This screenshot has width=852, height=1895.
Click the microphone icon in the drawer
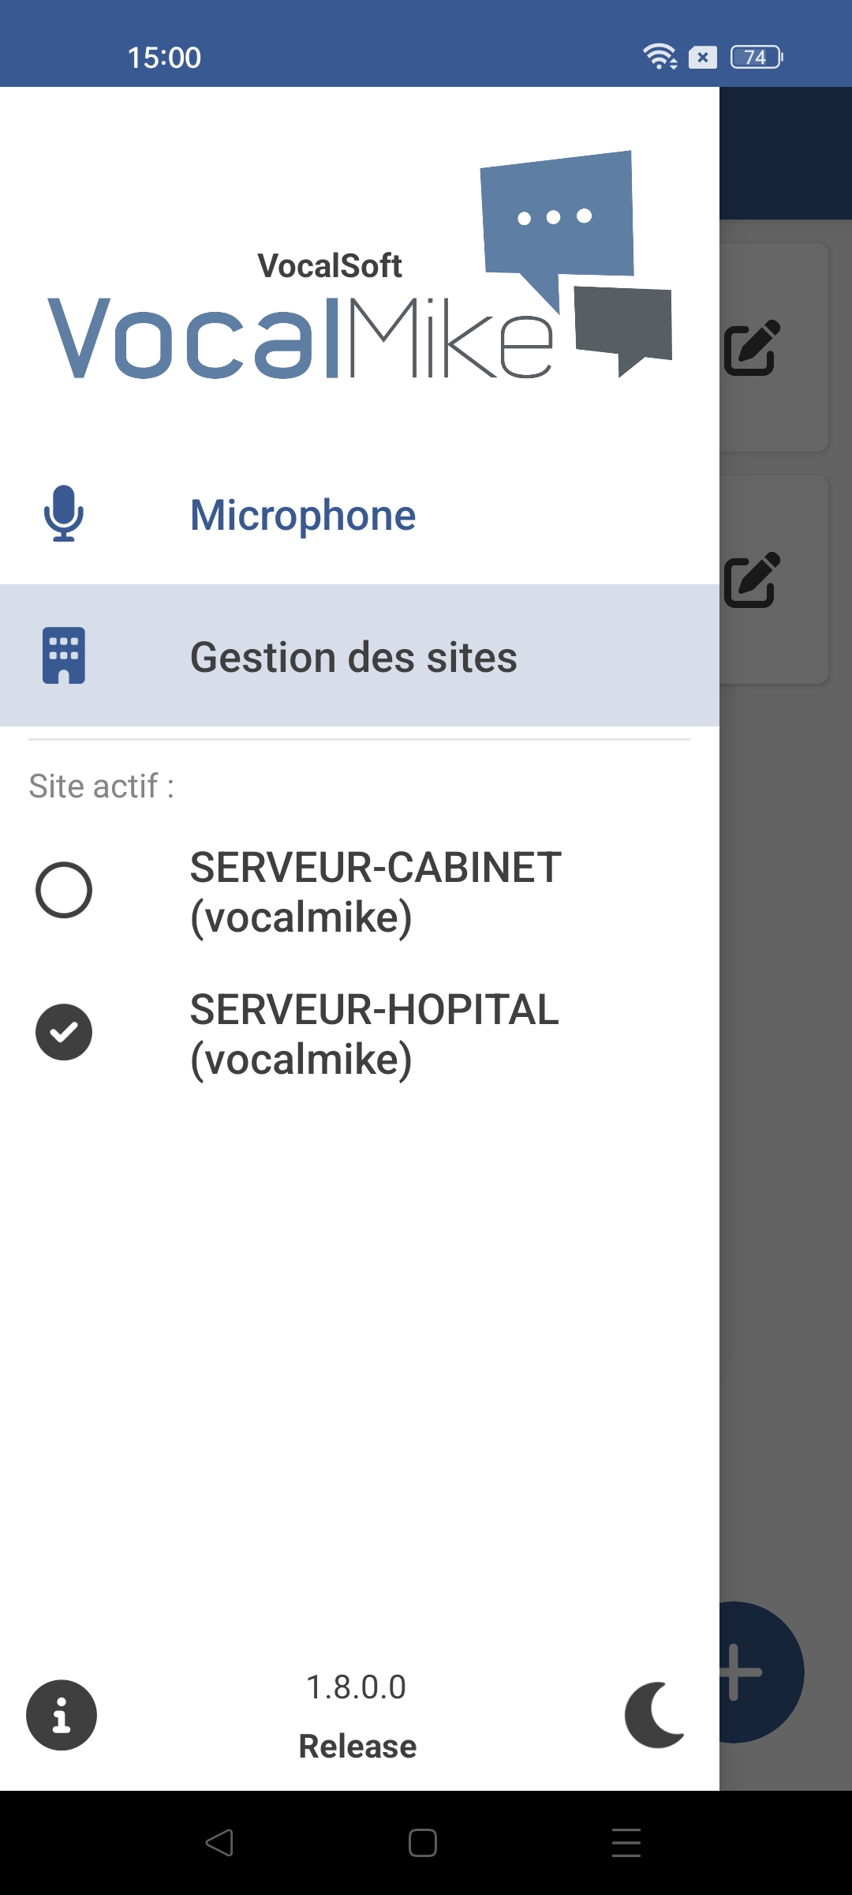(x=64, y=513)
